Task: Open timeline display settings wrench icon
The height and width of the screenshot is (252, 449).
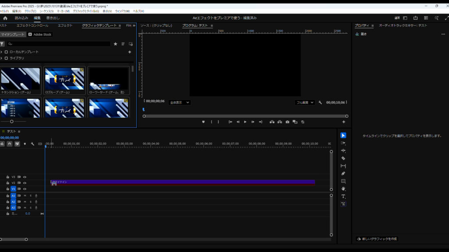Action: click(x=32, y=144)
